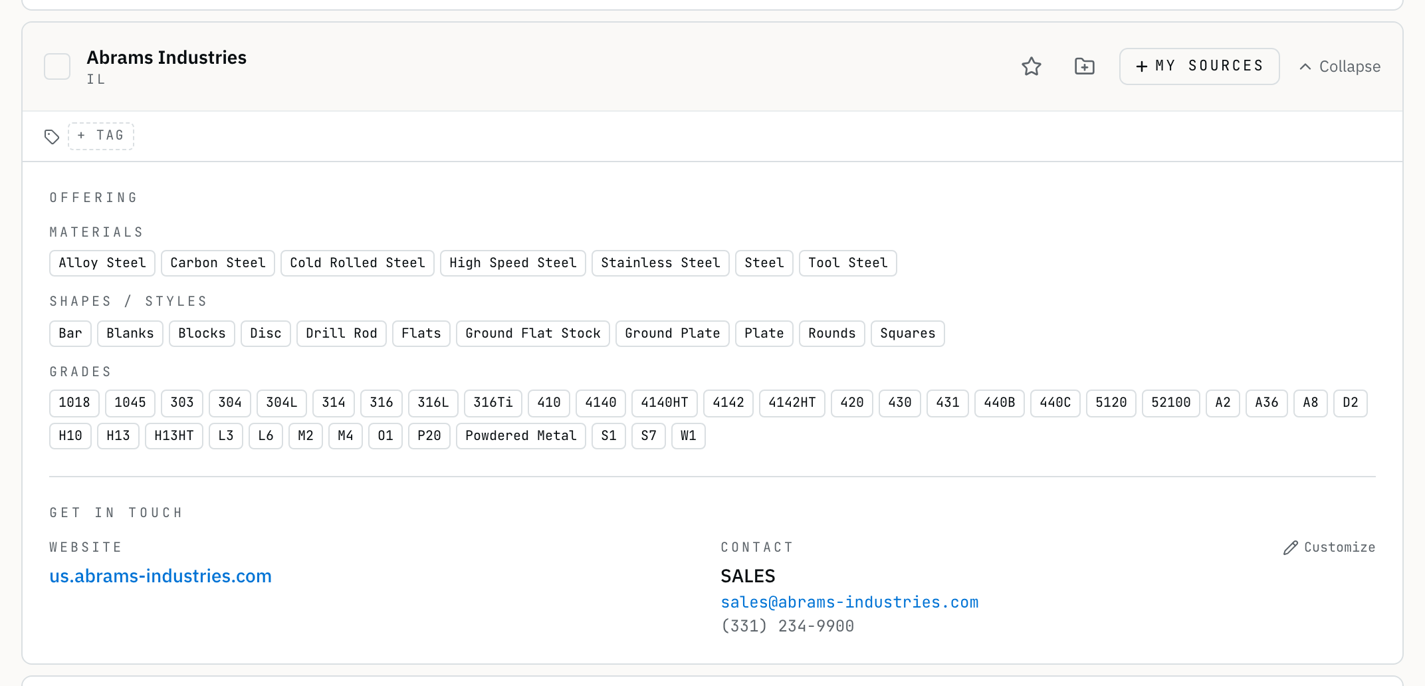Choose grade O1
Screen dimensions: 1425x686
385,436
